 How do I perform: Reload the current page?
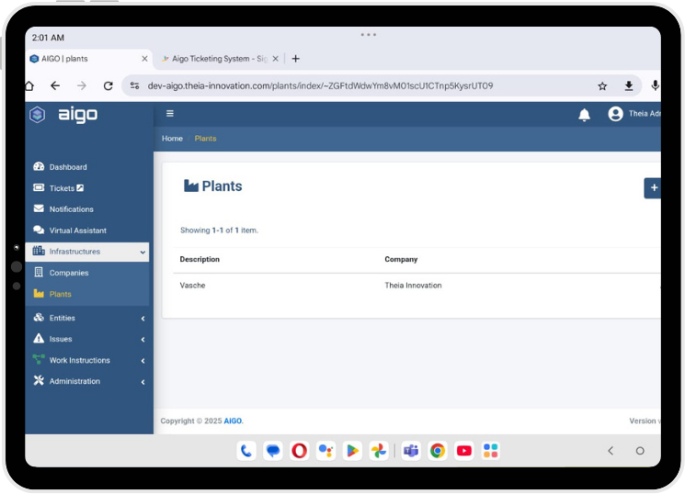[108, 86]
